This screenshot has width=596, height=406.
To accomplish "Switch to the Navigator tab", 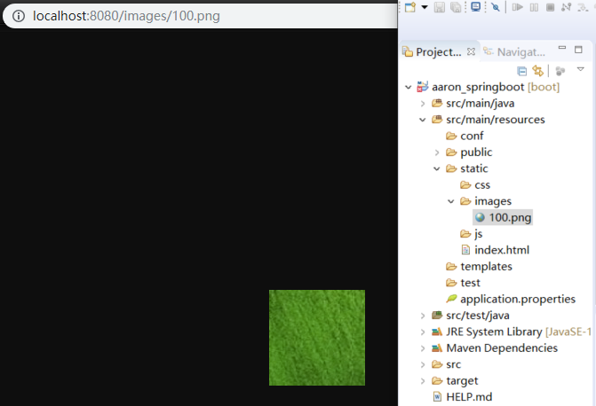I will (x=514, y=51).
